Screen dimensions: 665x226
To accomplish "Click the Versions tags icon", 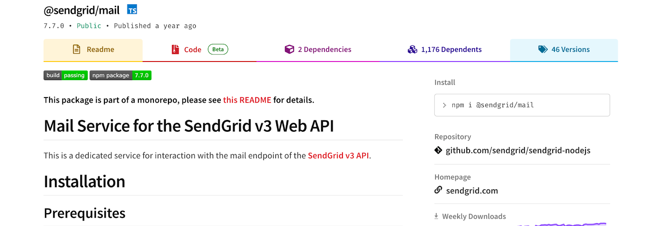I will click(543, 49).
